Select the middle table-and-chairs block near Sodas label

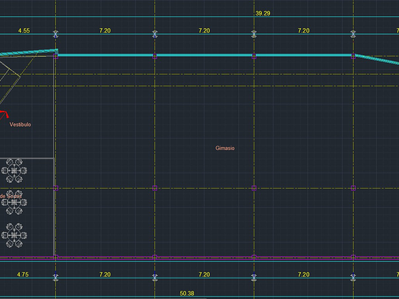(x=14, y=202)
